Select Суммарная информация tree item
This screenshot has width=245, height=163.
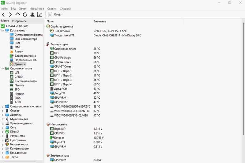29,35
